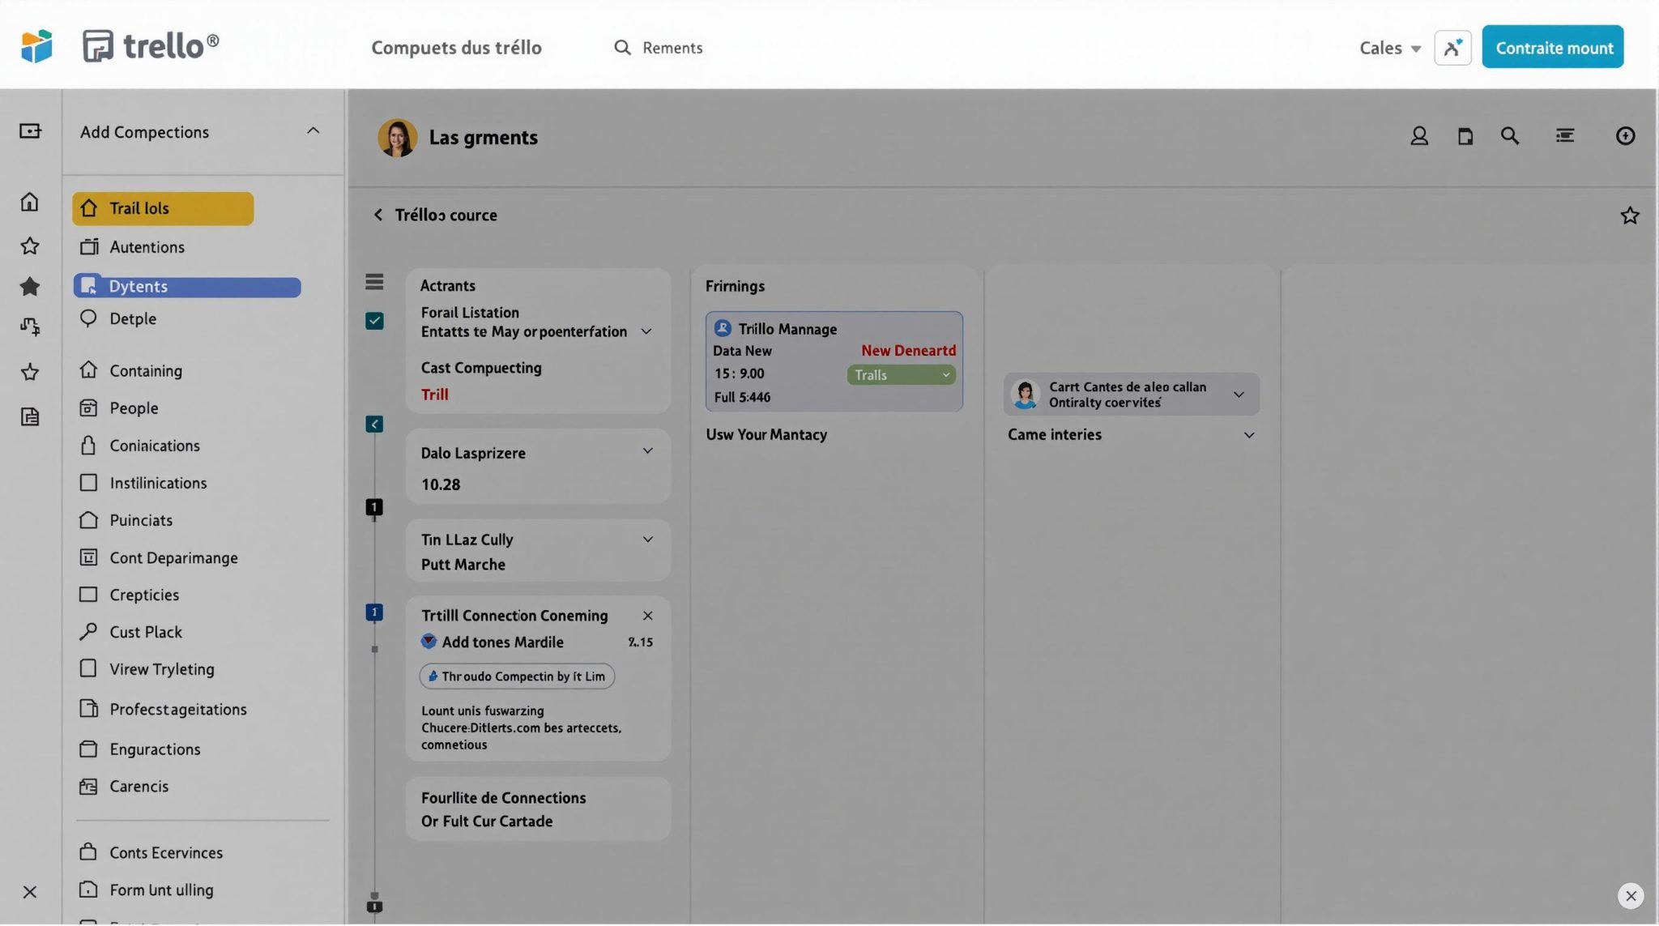The width and height of the screenshot is (1659, 926).
Task: Click the Throudo Compectin by it Lim chip
Action: [x=517, y=676]
